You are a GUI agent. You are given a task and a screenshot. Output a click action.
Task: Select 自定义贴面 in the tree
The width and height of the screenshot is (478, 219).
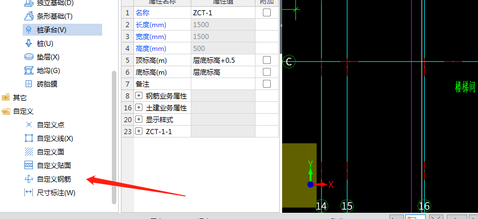point(54,166)
